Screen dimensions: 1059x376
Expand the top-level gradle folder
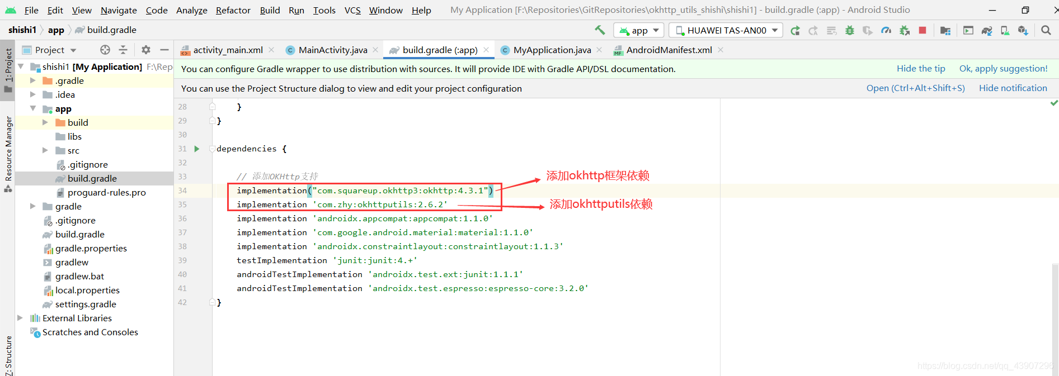click(x=33, y=206)
